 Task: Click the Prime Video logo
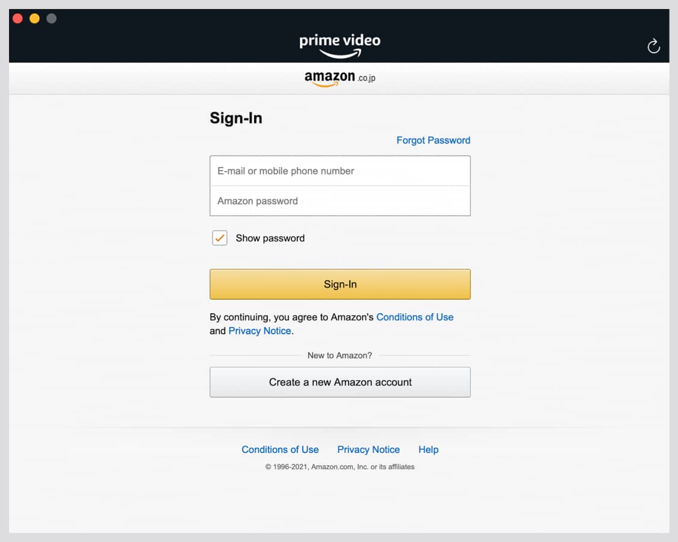pos(339,42)
